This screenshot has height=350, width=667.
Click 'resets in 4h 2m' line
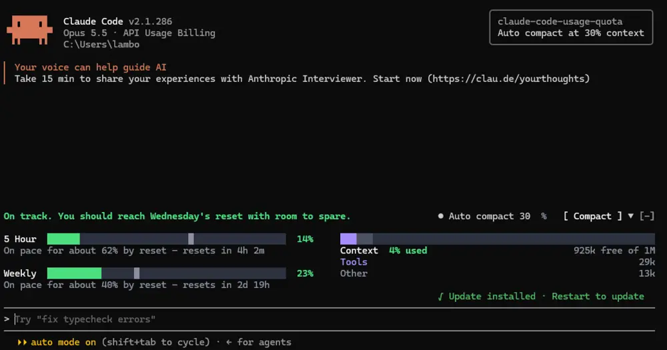(223, 251)
